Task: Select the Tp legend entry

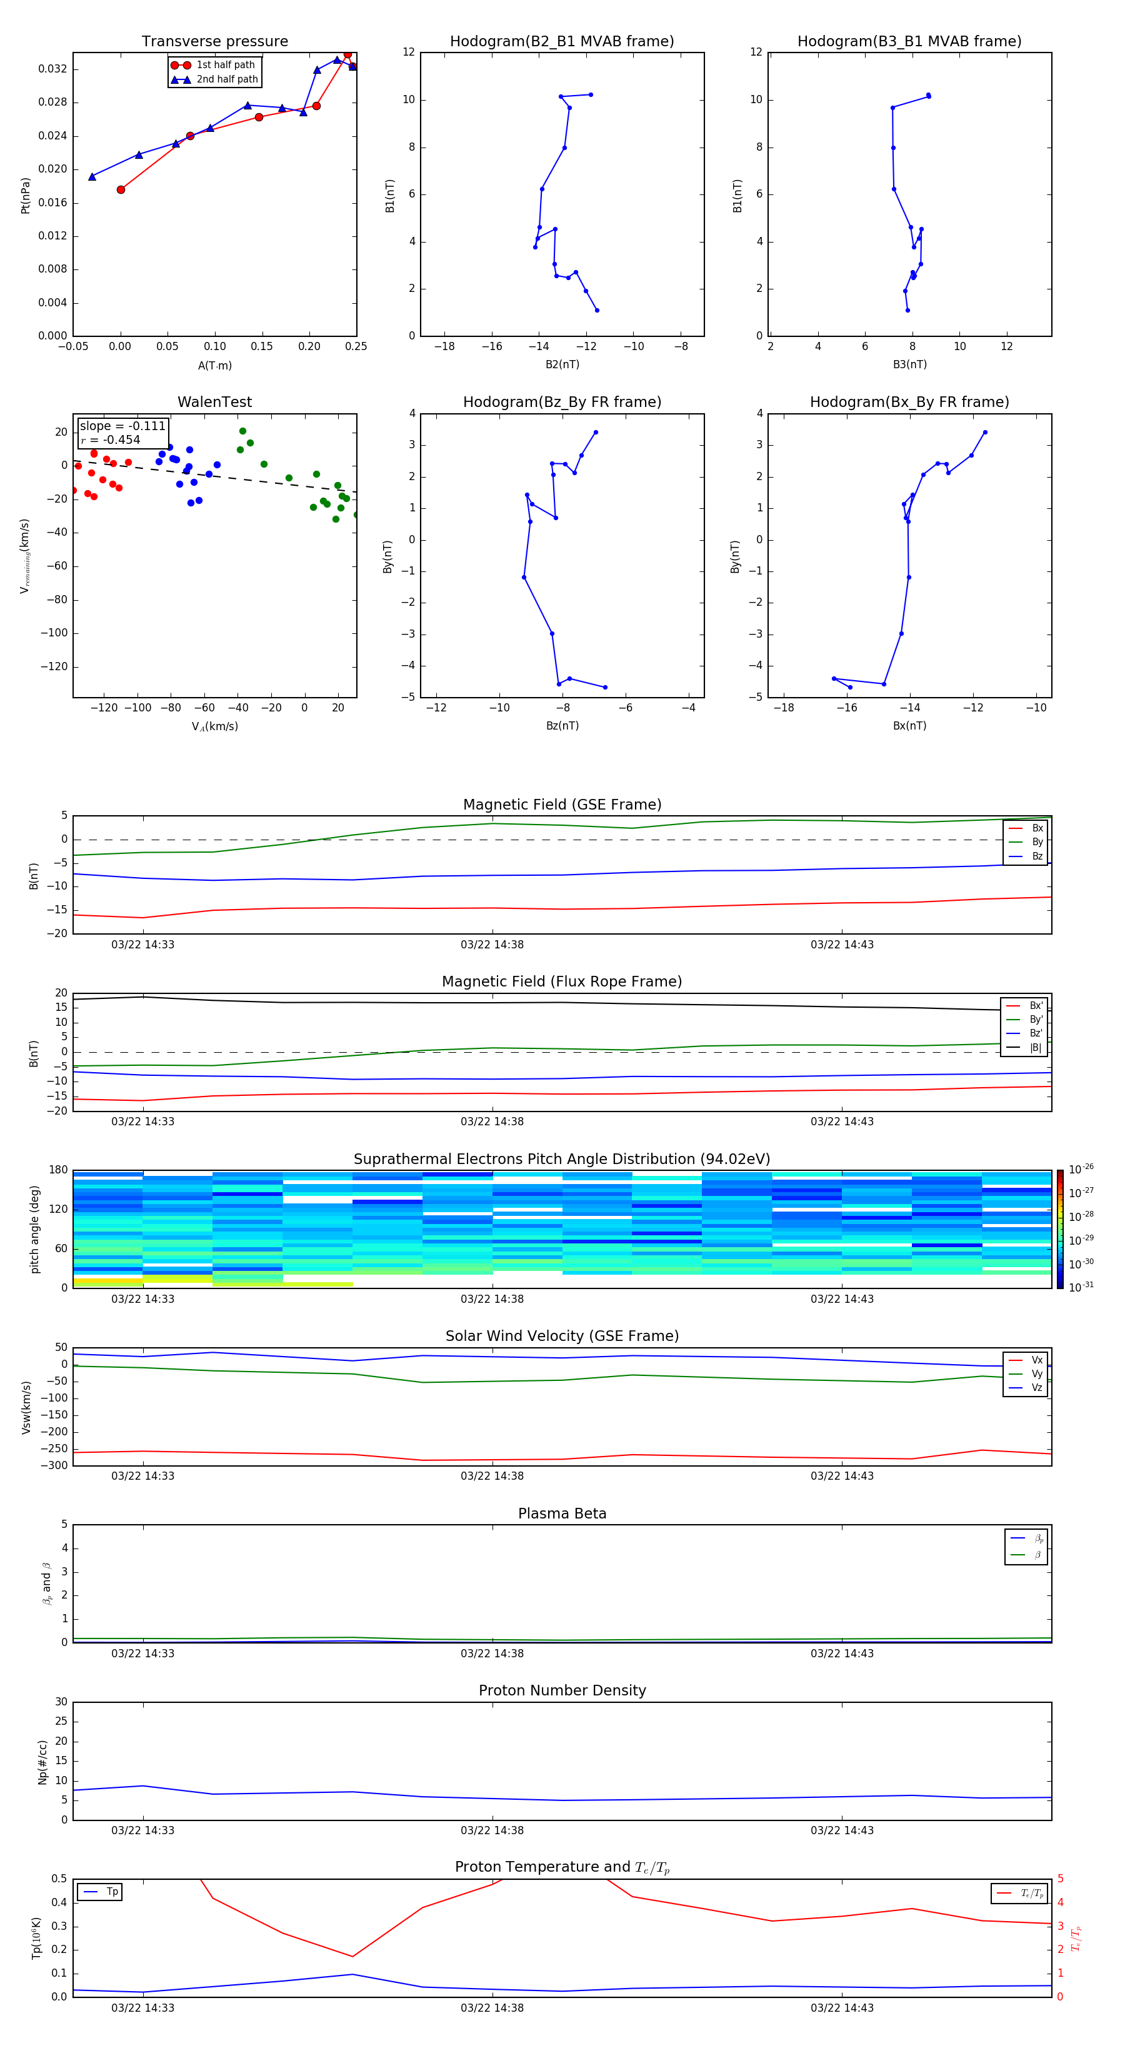Action: (x=100, y=1892)
